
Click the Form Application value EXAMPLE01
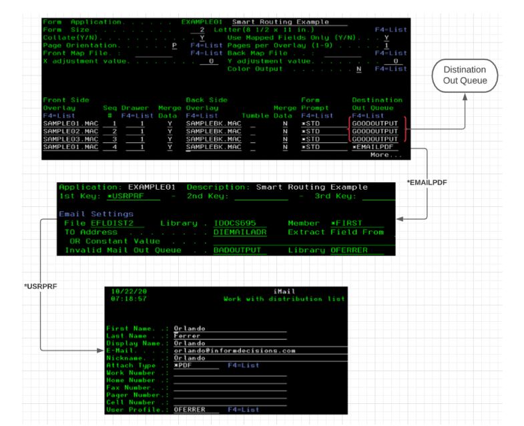(202, 22)
